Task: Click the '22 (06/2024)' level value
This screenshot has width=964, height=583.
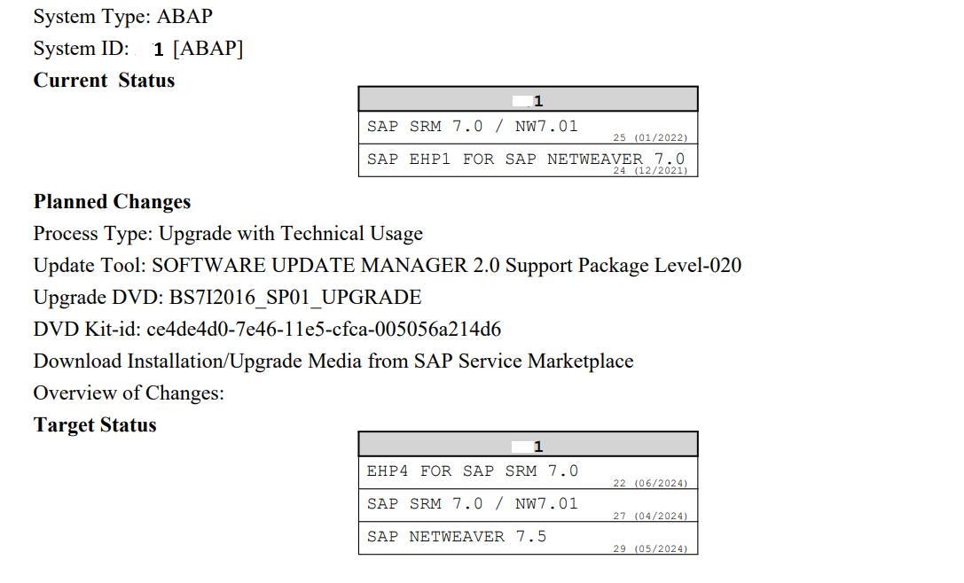Action: 650,484
